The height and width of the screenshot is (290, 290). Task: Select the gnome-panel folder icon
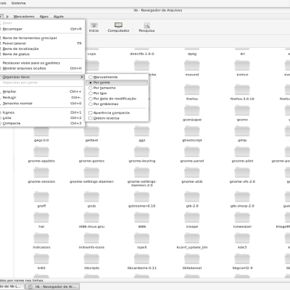[192, 152]
